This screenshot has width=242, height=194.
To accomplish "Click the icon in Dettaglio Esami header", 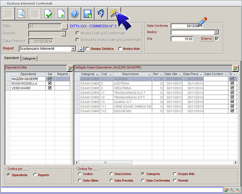I will (235, 68).
